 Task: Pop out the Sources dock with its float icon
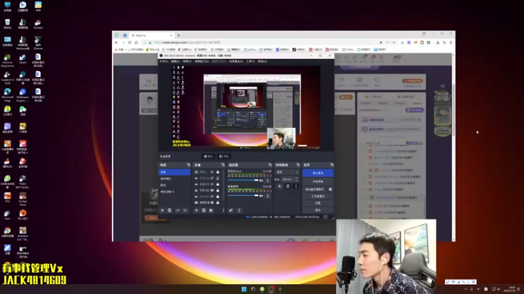pyautogui.click(x=223, y=165)
